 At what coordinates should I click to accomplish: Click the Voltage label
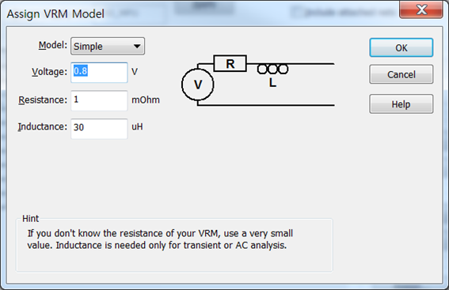click(x=50, y=72)
